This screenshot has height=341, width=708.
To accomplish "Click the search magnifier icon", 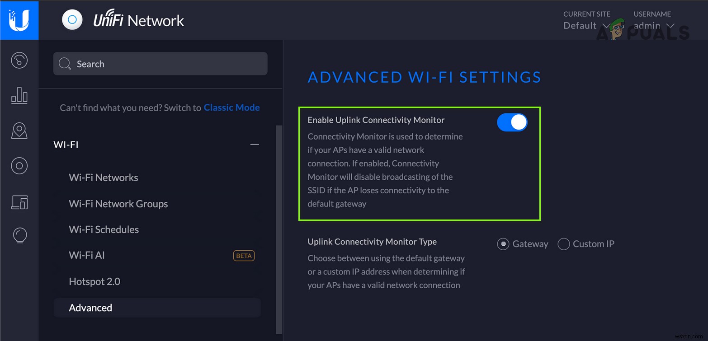I will coord(65,64).
